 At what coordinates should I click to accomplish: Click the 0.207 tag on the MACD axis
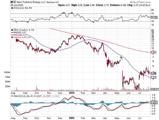click(x=154, y=102)
